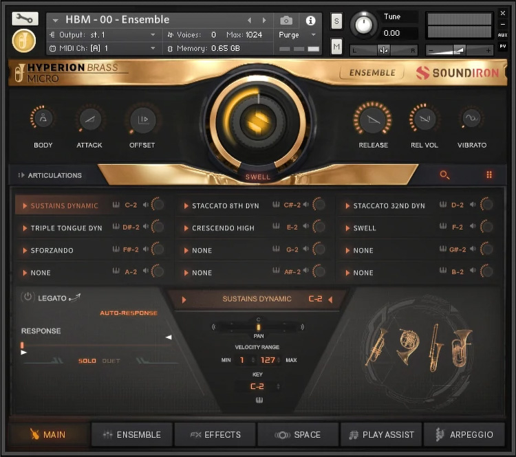Click the velocity MIN value field

point(242,360)
